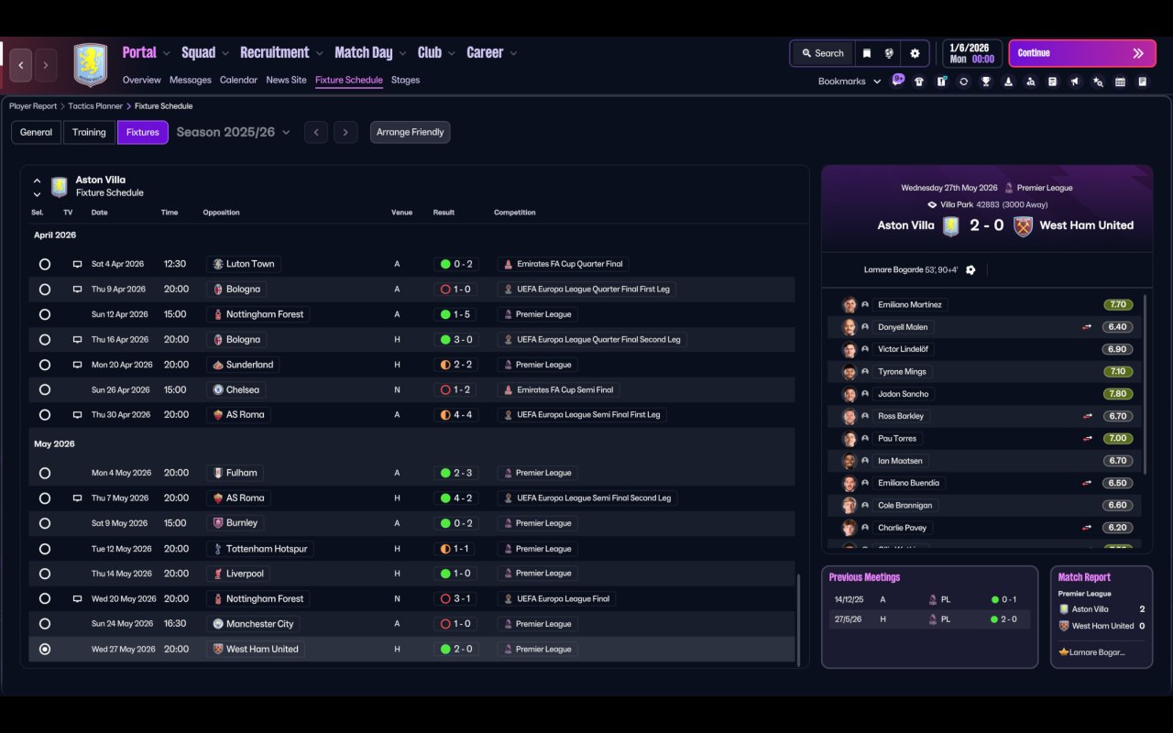This screenshot has height=733, width=1173.
Task: Open the 9+ notifications speech bubble
Action: click(898, 80)
